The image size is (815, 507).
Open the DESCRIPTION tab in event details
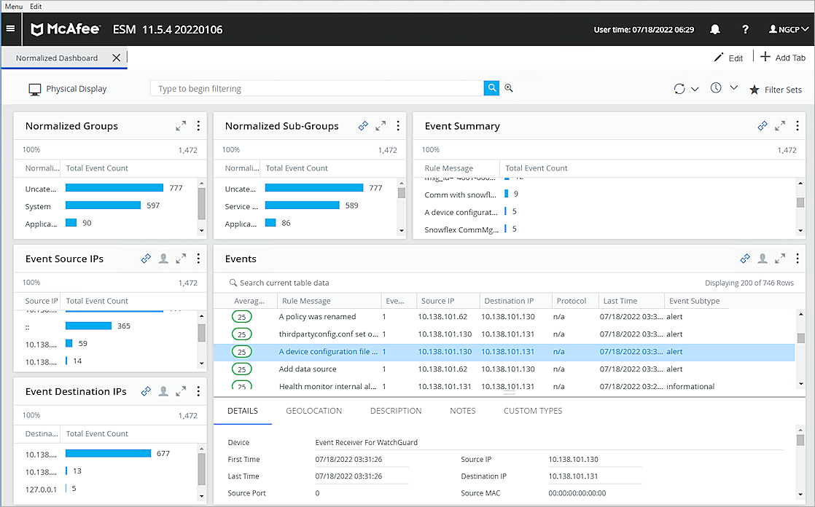coord(396,411)
